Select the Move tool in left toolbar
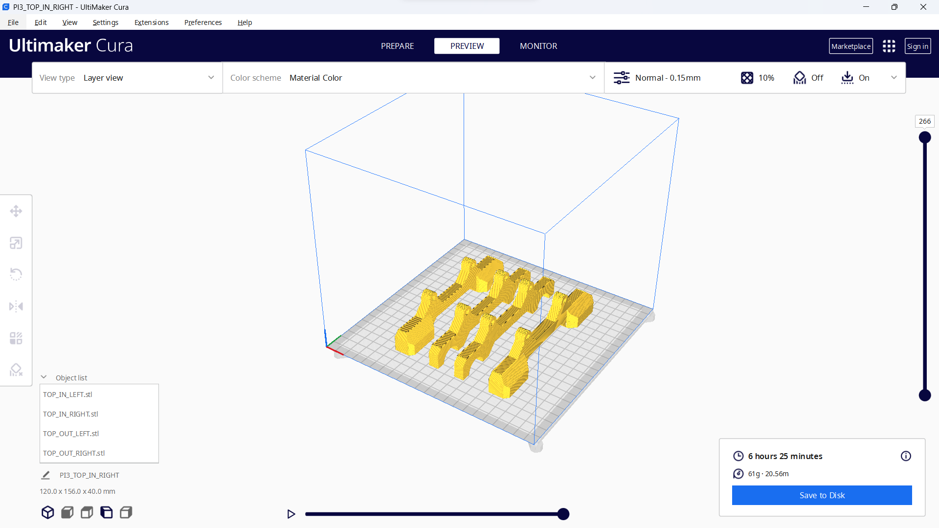This screenshot has height=528, width=939. pos(16,211)
